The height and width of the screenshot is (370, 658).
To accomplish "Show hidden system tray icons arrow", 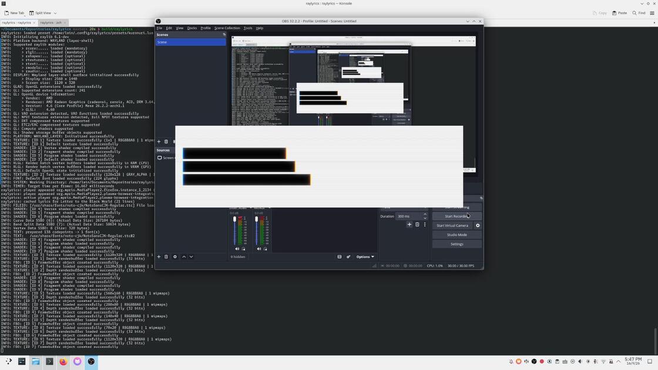I will coord(619,362).
